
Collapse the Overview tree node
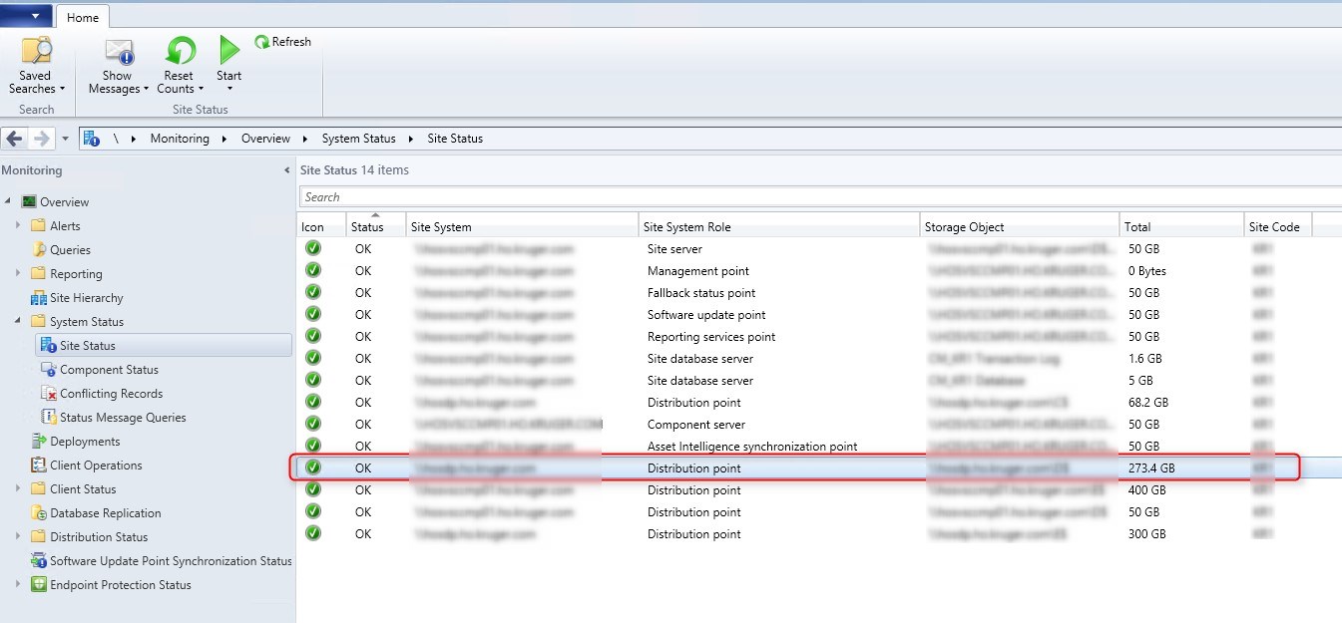(x=8, y=201)
